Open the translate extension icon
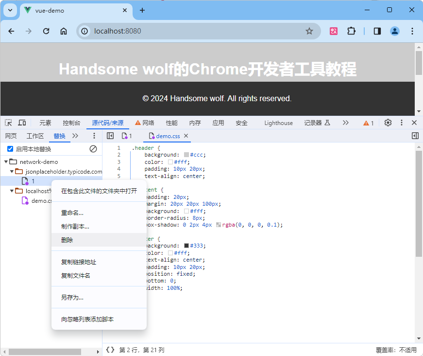 point(334,31)
